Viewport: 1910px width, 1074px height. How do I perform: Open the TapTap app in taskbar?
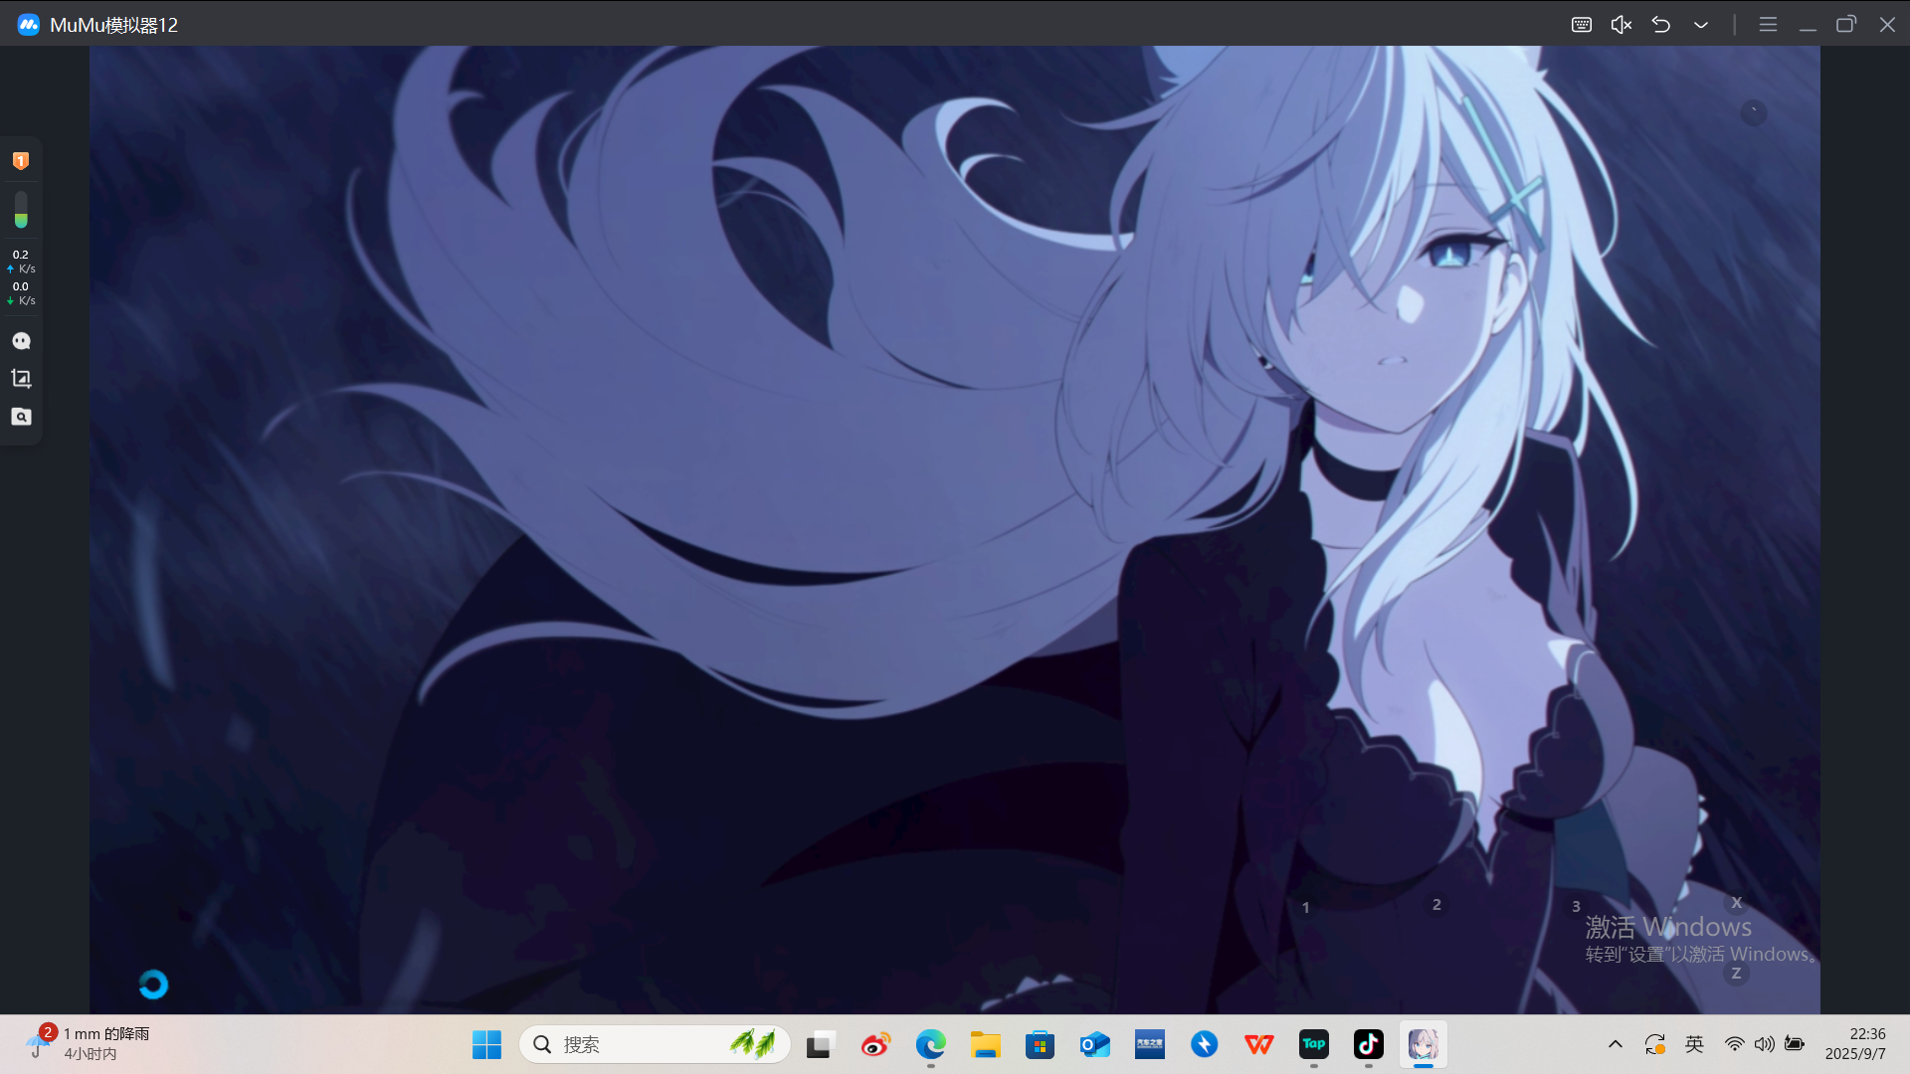coord(1314,1044)
